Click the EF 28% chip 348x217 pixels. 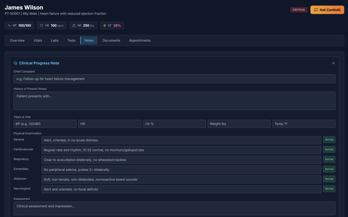pyautogui.click(x=112, y=25)
